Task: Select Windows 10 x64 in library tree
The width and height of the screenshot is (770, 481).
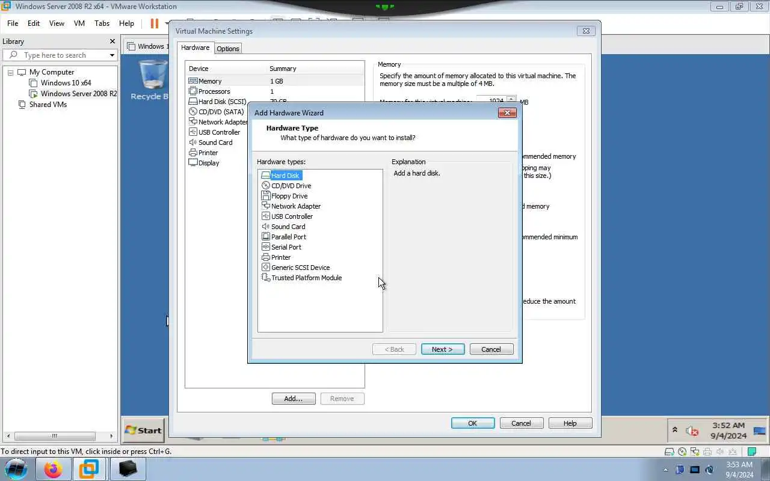Action: pyautogui.click(x=66, y=83)
